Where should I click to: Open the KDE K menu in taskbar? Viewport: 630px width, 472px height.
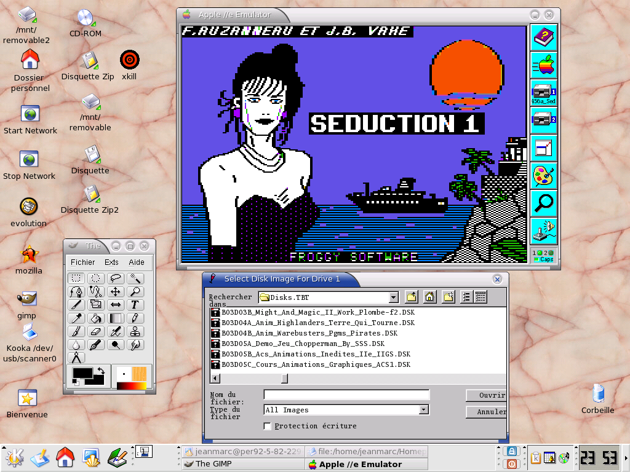[15, 457]
